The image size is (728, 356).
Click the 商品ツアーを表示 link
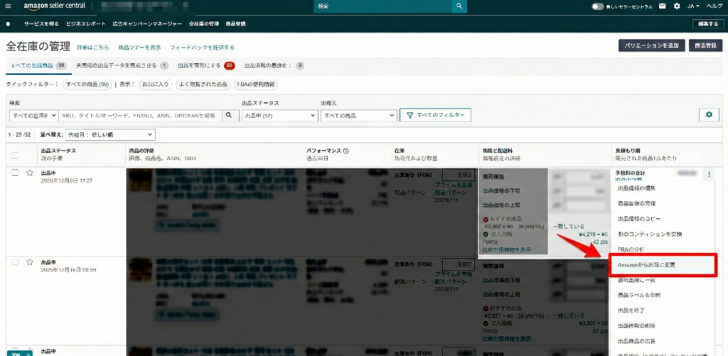[x=139, y=48]
